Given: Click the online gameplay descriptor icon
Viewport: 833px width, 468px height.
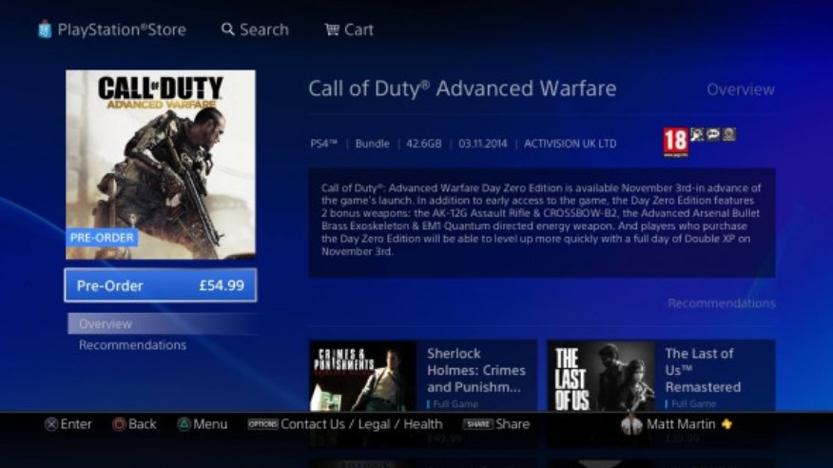Looking at the screenshot, I should pos(728,134).
